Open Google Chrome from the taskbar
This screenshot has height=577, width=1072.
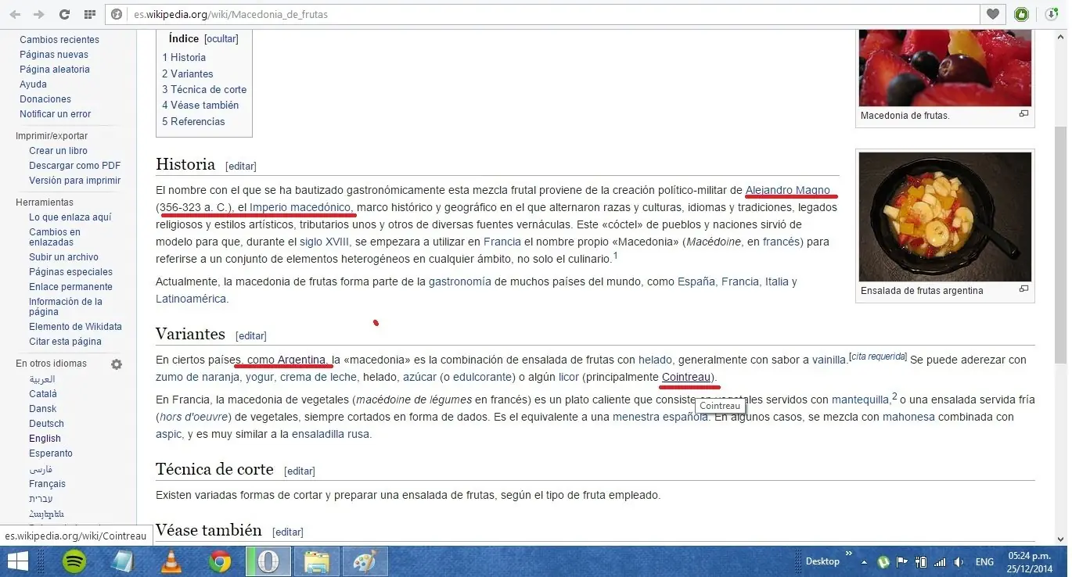(219, 561)
